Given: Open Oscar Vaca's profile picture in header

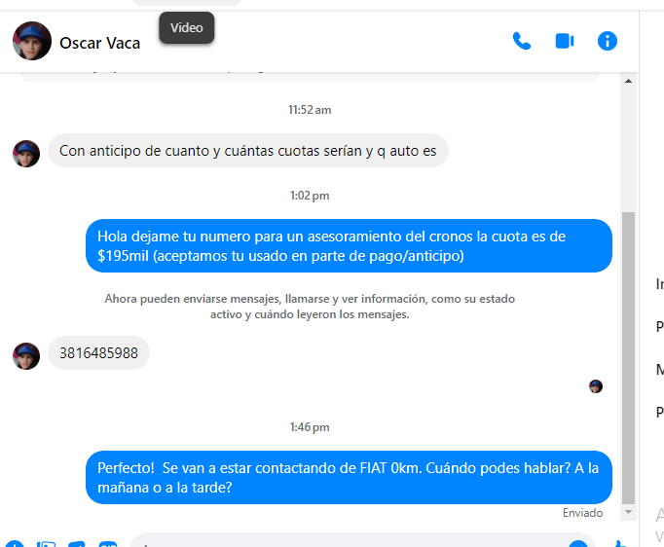Looking at the screenshot, I should pyautogui.click(x=32, y=41).
